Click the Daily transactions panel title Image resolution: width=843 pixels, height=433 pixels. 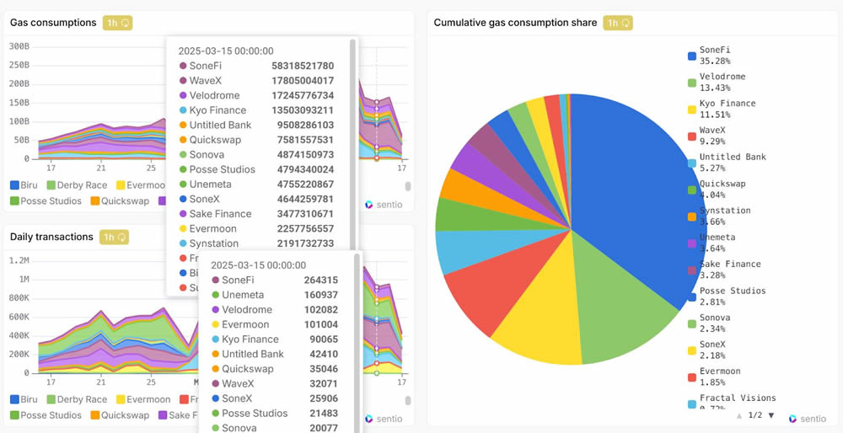pyautogui.click(x=51, y=237)
